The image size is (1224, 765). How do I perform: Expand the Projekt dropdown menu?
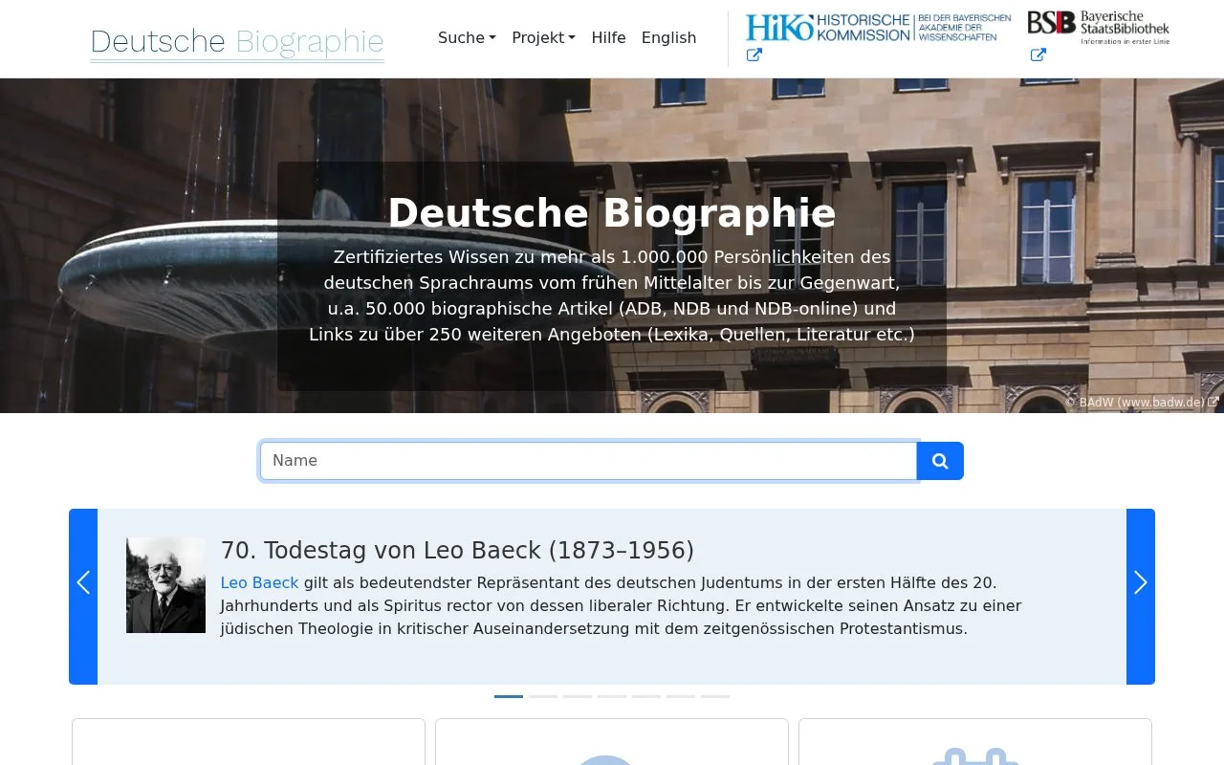click(543, 38)
